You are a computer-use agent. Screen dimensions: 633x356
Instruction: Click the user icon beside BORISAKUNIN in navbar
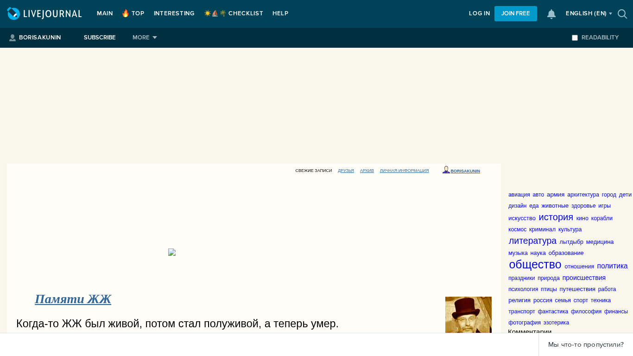(x=13, y=38)
